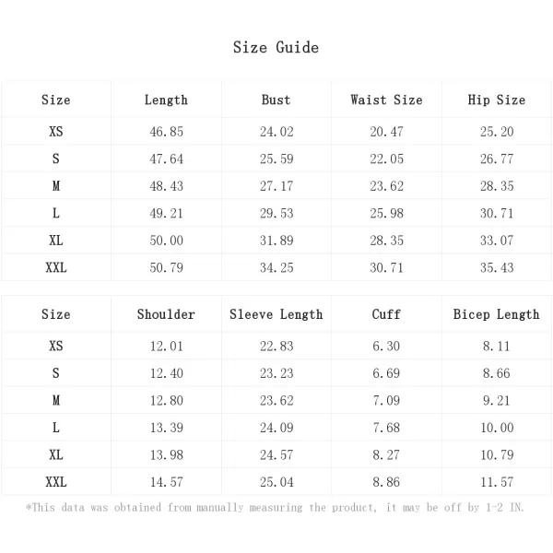Click the bust value 34.25
The width and height of the screenshot is (553, 553).
point(276,267)
